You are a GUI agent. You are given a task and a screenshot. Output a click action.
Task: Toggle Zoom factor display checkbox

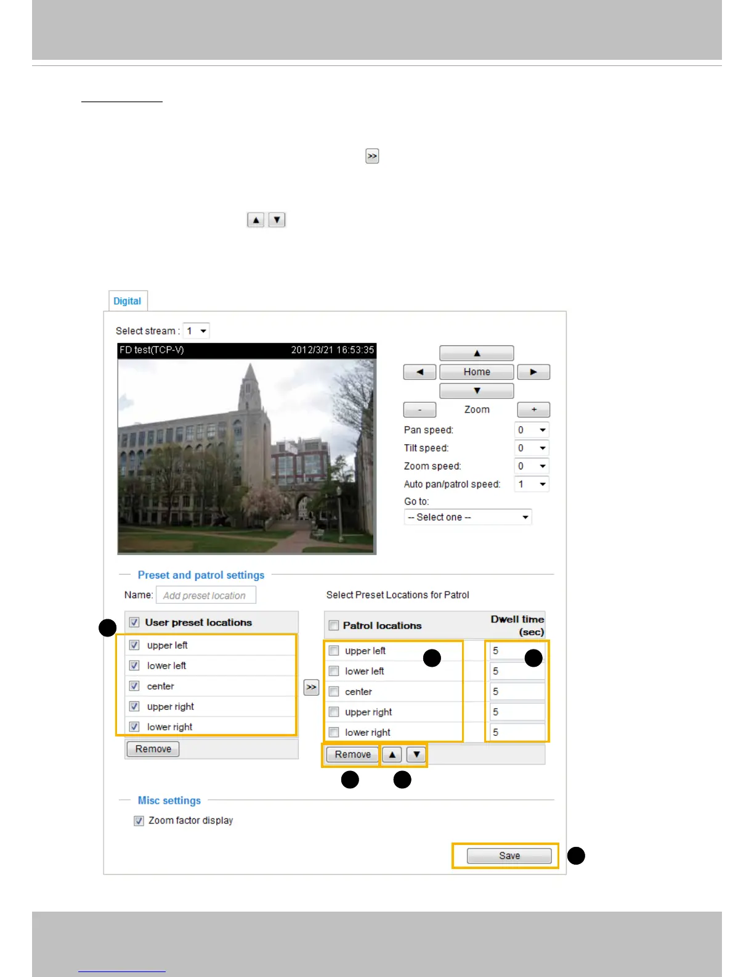[139, 820]
